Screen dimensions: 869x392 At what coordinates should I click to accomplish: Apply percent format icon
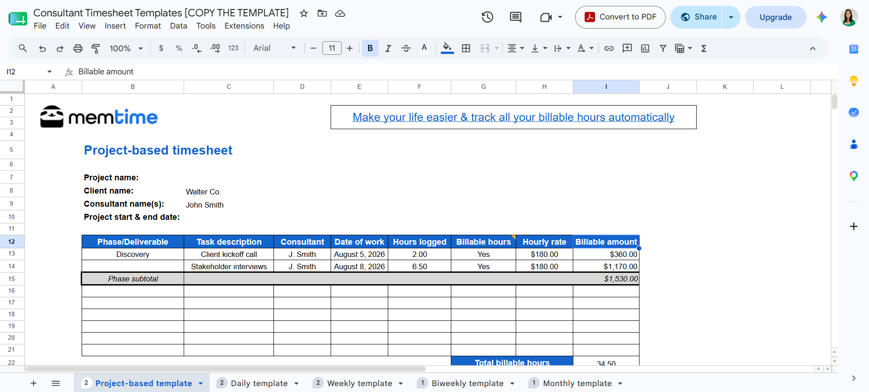pos(179,48)
